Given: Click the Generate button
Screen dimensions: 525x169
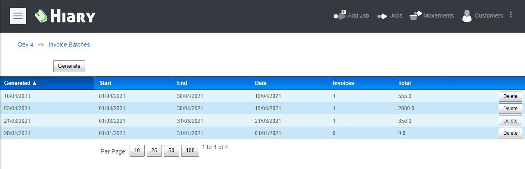Looking at the screenshot, I should click(x=69, y=66).
